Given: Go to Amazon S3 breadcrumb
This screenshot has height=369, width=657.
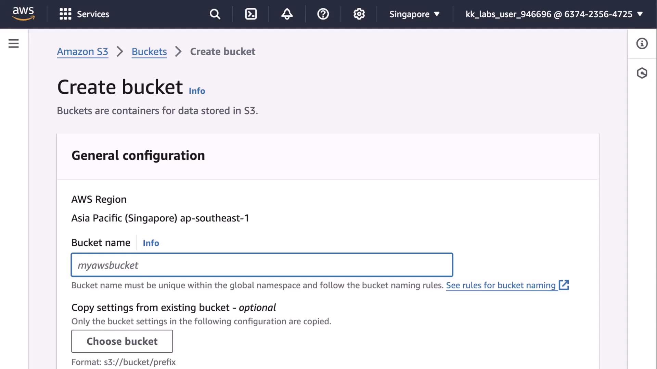Looking at the screenshot, I should click(x=82, y=52).
